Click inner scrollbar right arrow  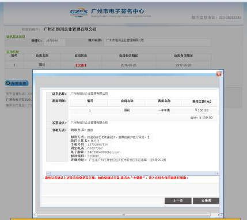click(217, 173)
